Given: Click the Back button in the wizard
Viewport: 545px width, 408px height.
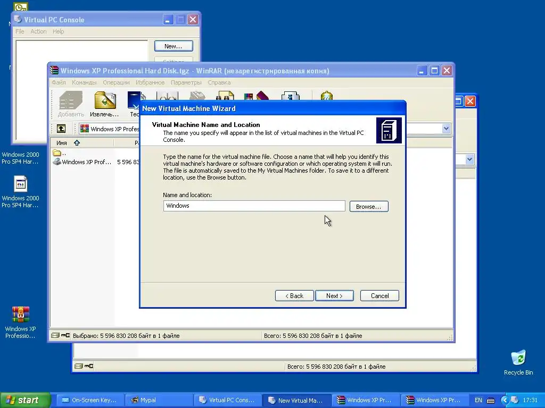Looking at the screenshot, I should pos(294,295).
